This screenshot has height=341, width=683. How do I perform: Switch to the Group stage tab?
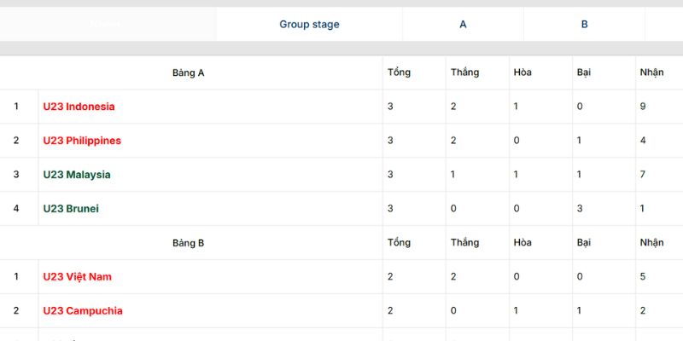pyautogui.click(x=309, y=25)
